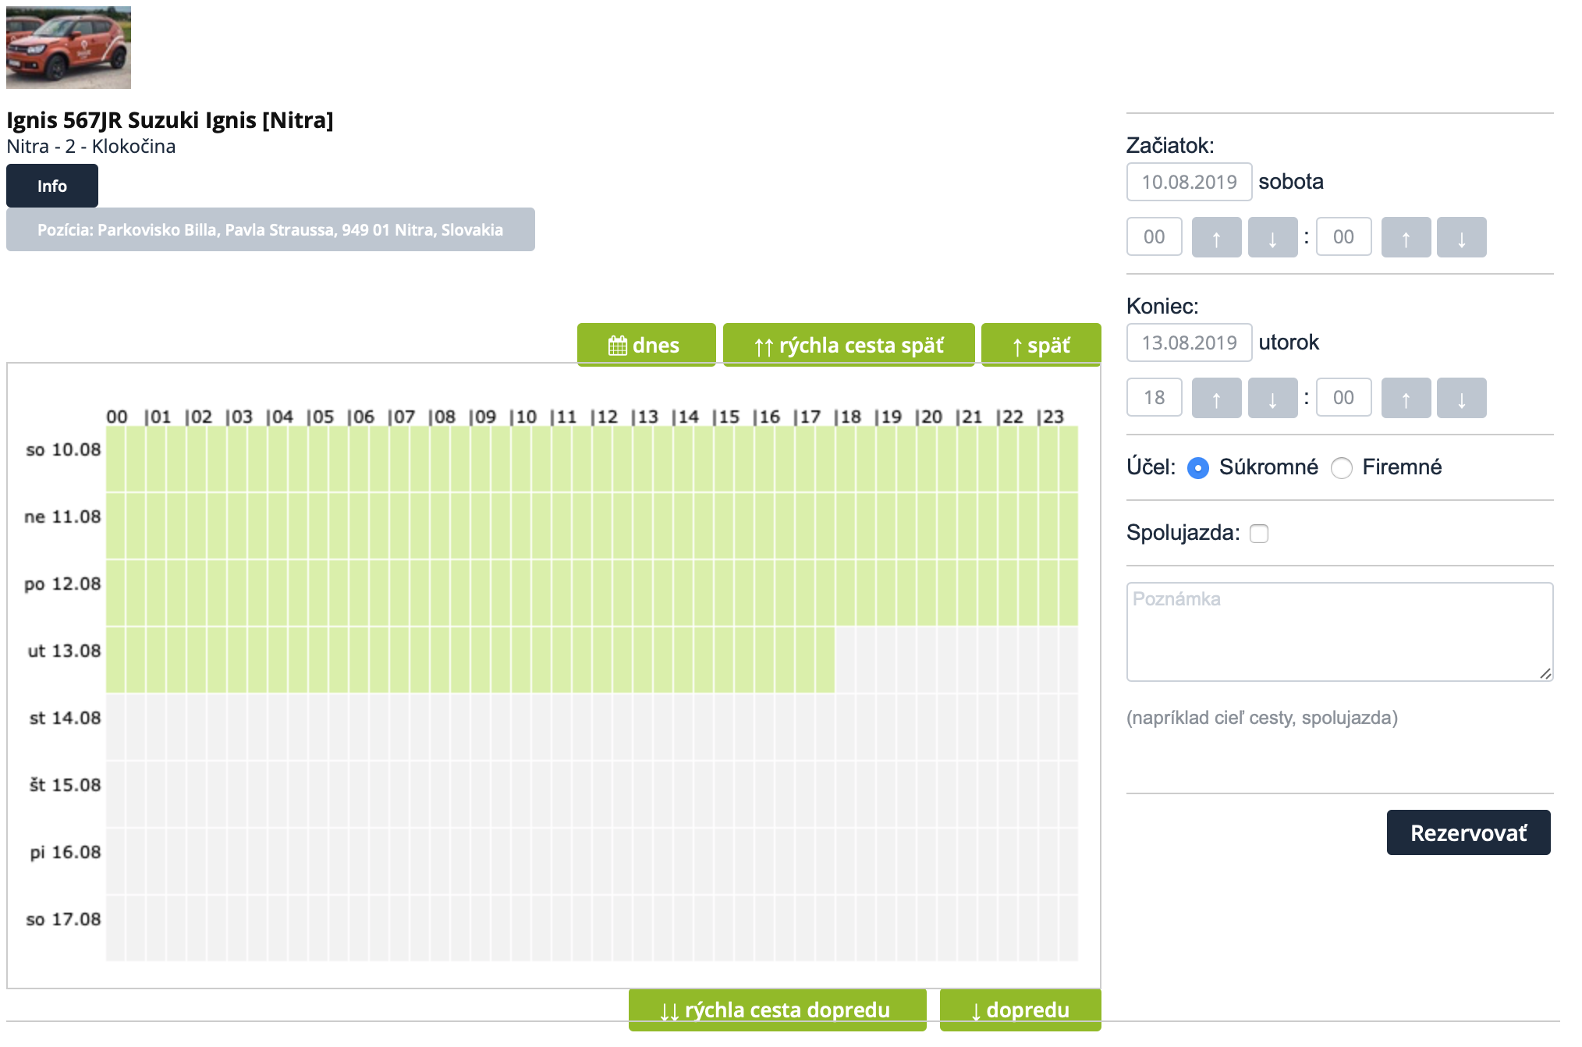Decrease end hour with down arrow
Screen dimensions: 1582x1047
[1272, 398]
